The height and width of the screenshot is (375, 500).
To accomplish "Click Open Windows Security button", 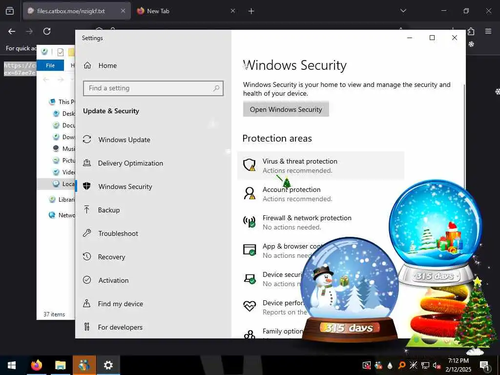I will pos(286,109).
